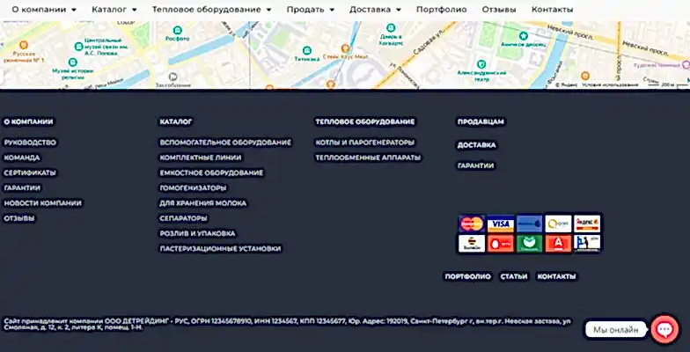
Task: Click the payment logo below Yandex Money
Action: pos(587,244)
